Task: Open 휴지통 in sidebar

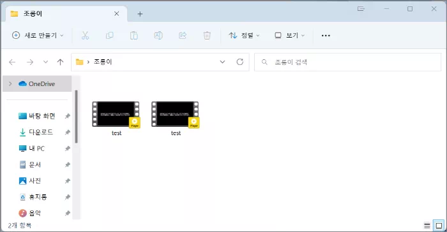Action: coord(33,197)
